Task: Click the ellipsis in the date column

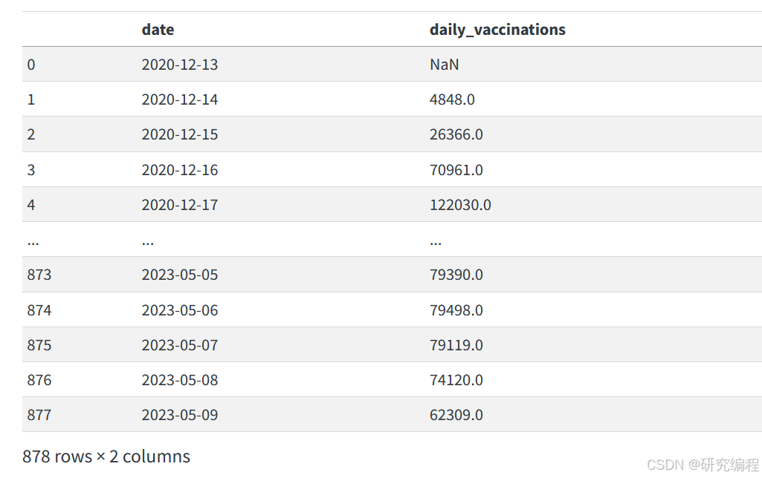Action: coord(148,243)
